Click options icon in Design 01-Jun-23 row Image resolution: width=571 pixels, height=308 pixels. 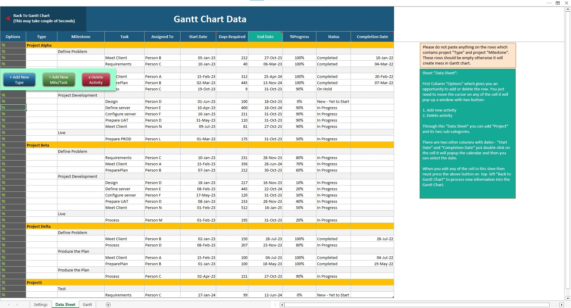[4, 101]
